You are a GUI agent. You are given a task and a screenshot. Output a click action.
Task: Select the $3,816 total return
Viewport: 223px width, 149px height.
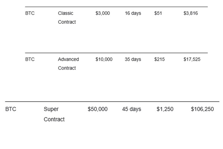click(191, 13)
